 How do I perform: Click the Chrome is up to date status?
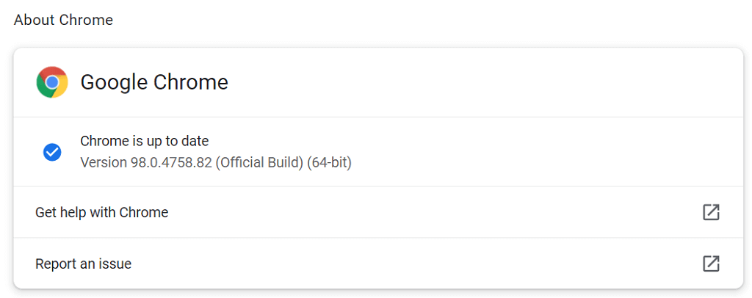tap(144, 141)
